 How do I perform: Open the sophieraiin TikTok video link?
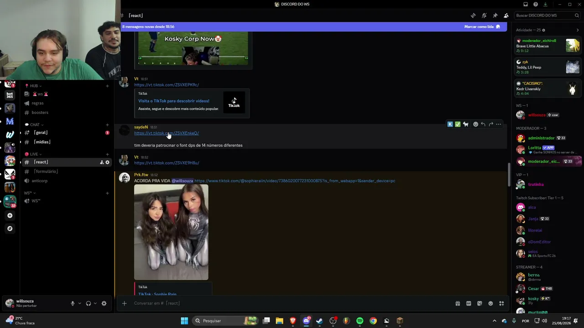click(295, 181)
